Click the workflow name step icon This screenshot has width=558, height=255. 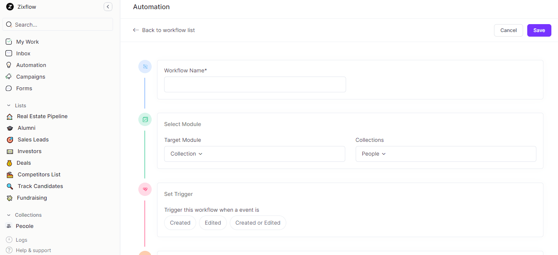tap(145, 67)
